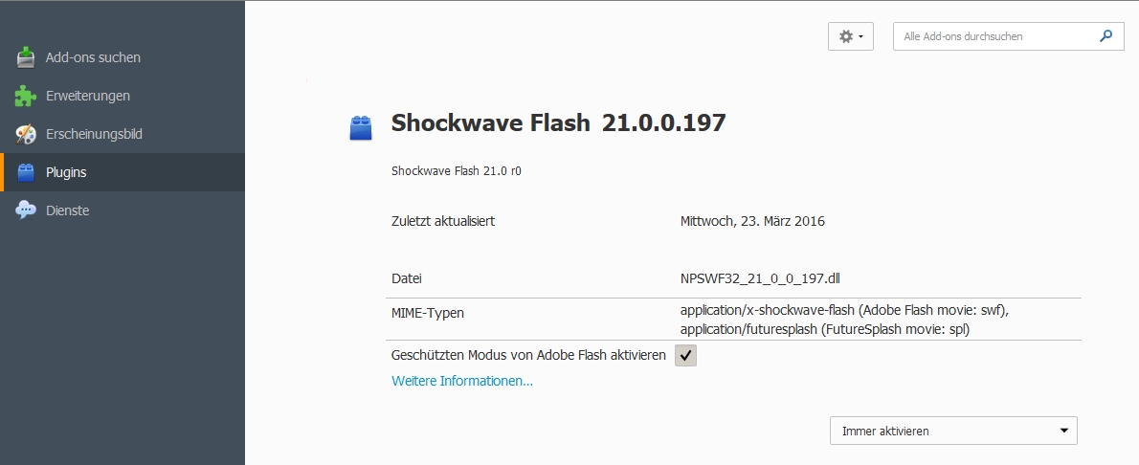Go to the Add-ons suchen label
Image resolution: width=1139 pixels, height=465 pixels.
93,57
